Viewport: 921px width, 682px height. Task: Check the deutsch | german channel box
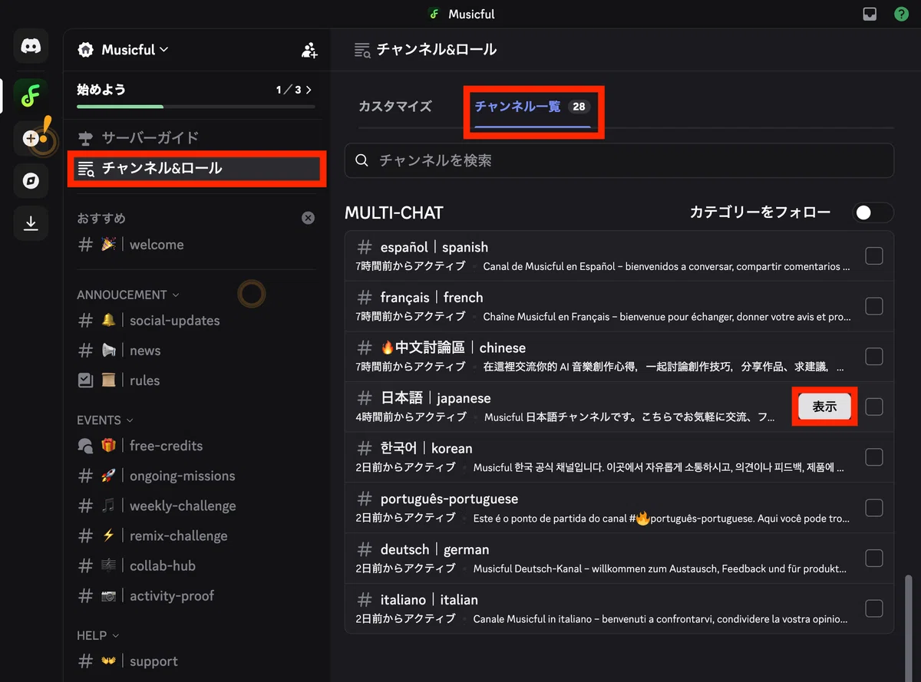(874, 558)
